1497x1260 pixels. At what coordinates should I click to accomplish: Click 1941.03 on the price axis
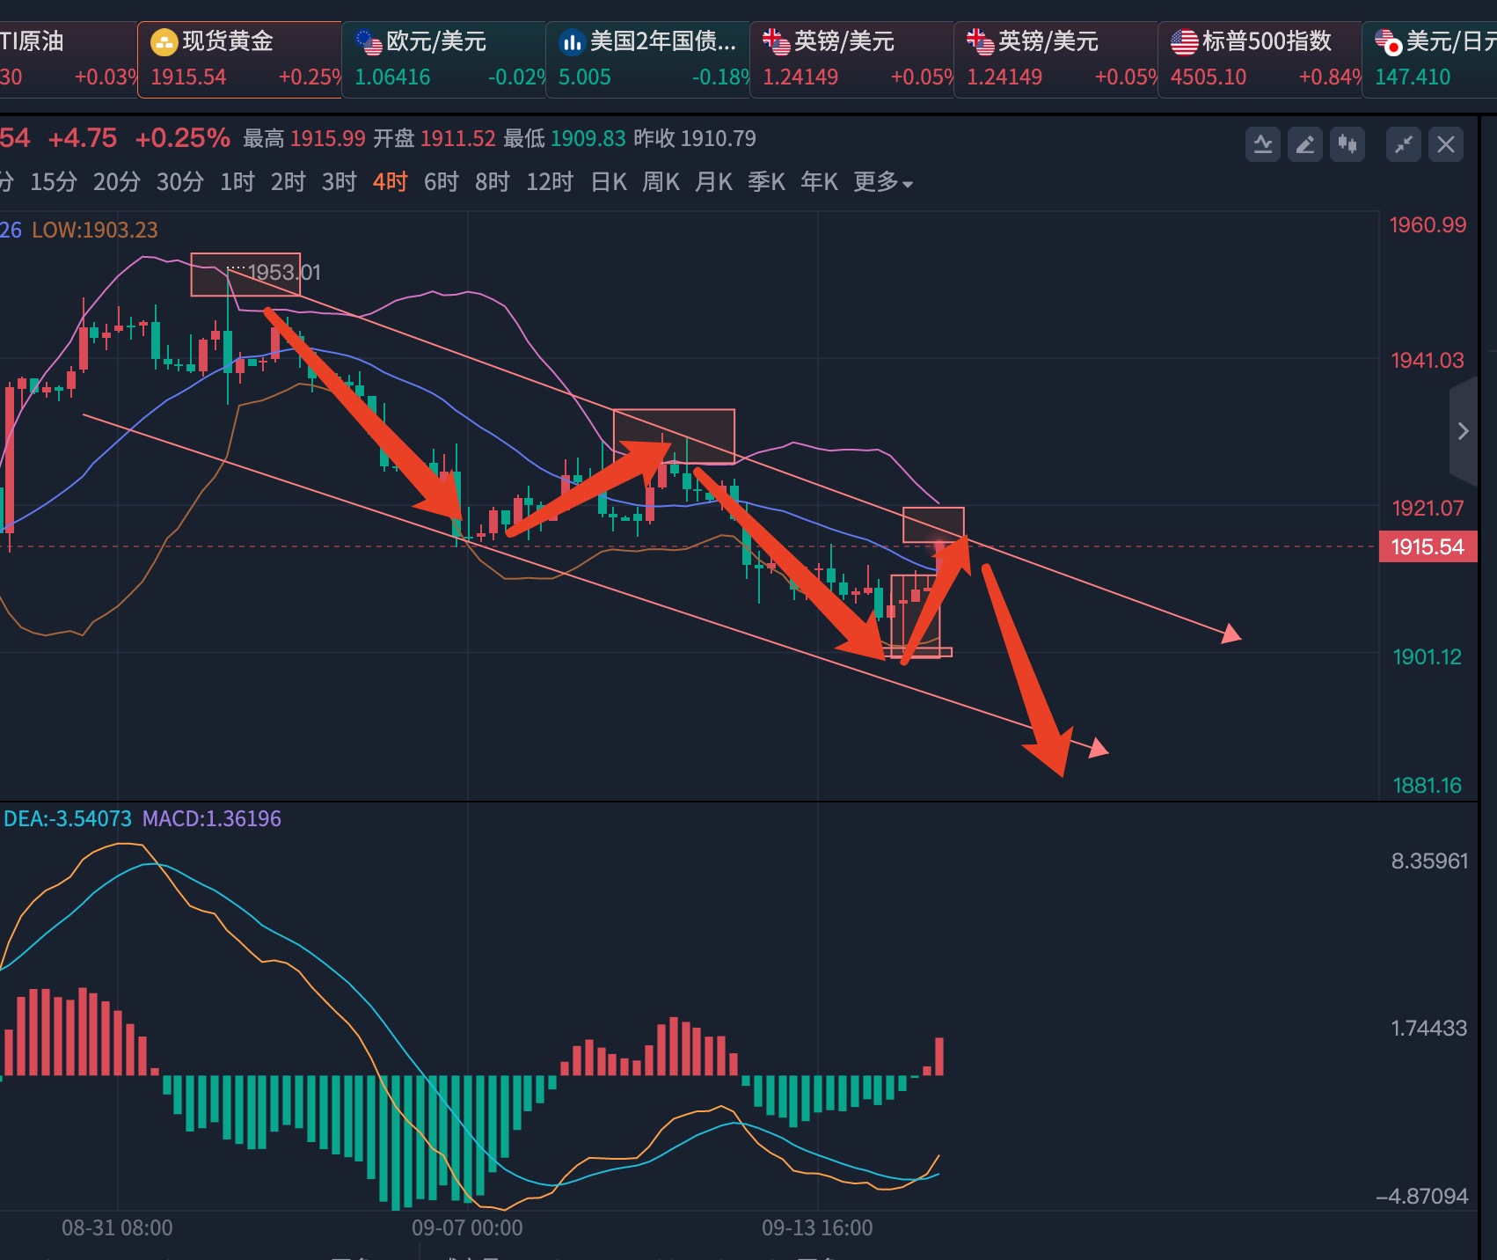[x=1428, y=361]
